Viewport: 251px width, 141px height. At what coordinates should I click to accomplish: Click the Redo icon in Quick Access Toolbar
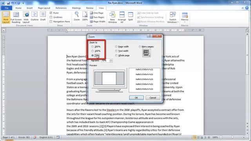(19, 3)
